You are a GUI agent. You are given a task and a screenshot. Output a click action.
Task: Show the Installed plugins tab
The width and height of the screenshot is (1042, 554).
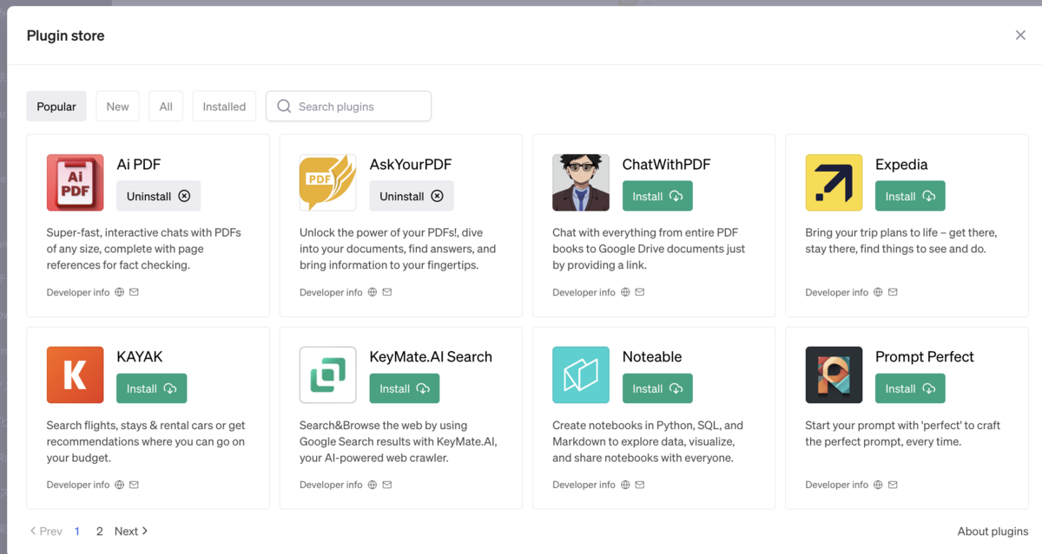click(x=224, y=107)
